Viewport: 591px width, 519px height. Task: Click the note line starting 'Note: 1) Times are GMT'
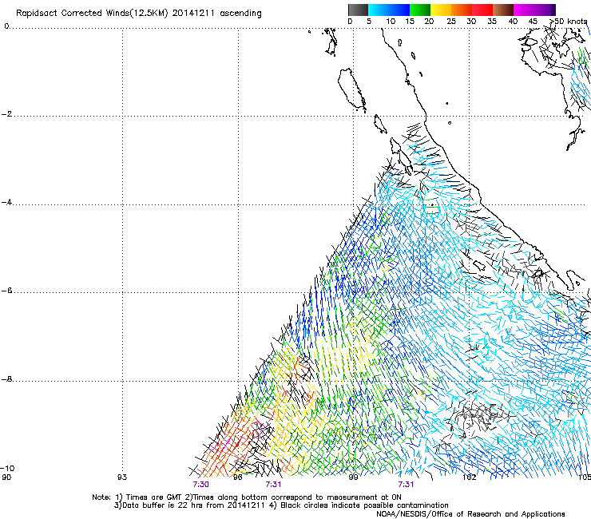pos(247,497)
